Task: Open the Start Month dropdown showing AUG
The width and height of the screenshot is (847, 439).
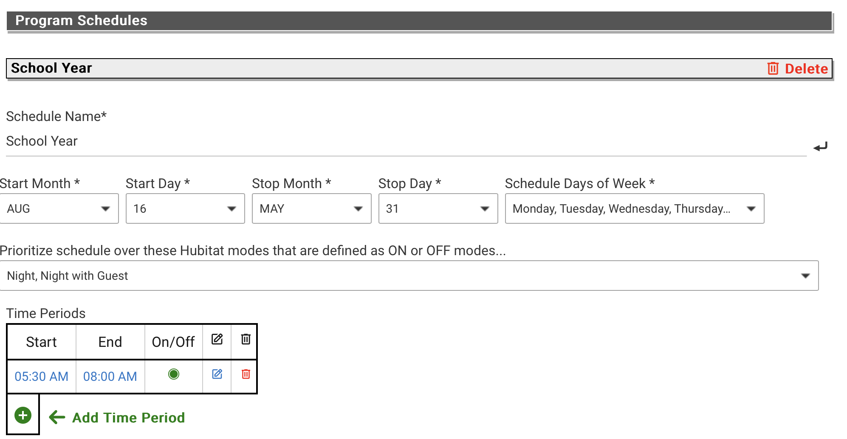Action: coord(59,208)
